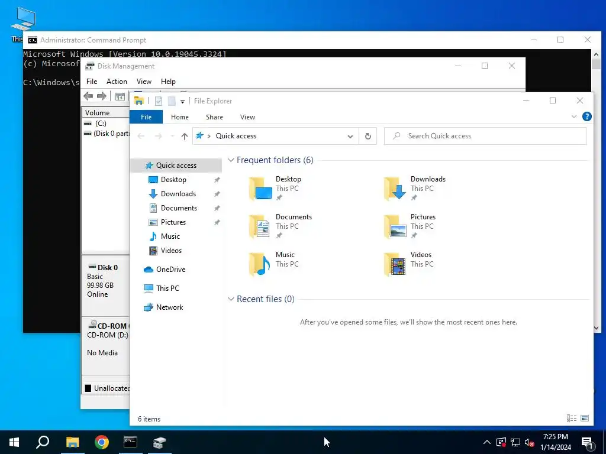Open the Pictures folder tile in Frequent folders
This screenshot has width=606, height=454.
[410, 226]
